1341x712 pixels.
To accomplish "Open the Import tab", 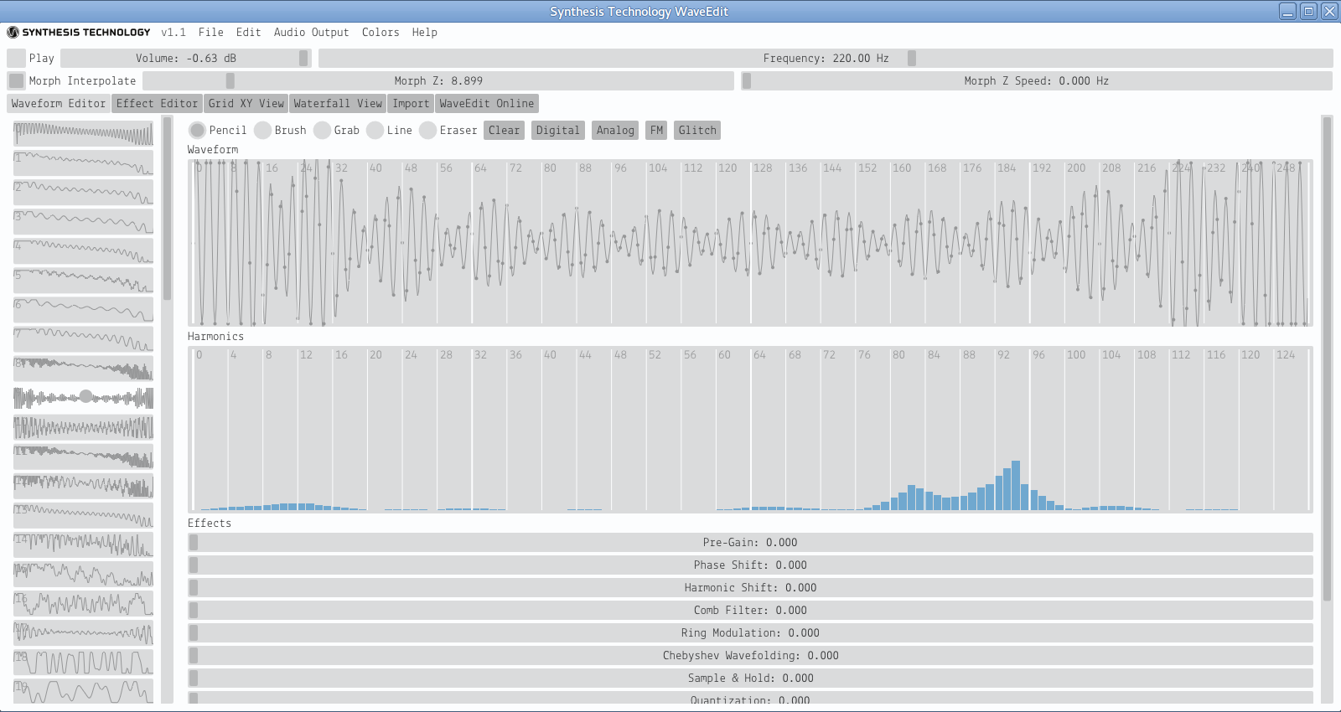I will [411, 103].
